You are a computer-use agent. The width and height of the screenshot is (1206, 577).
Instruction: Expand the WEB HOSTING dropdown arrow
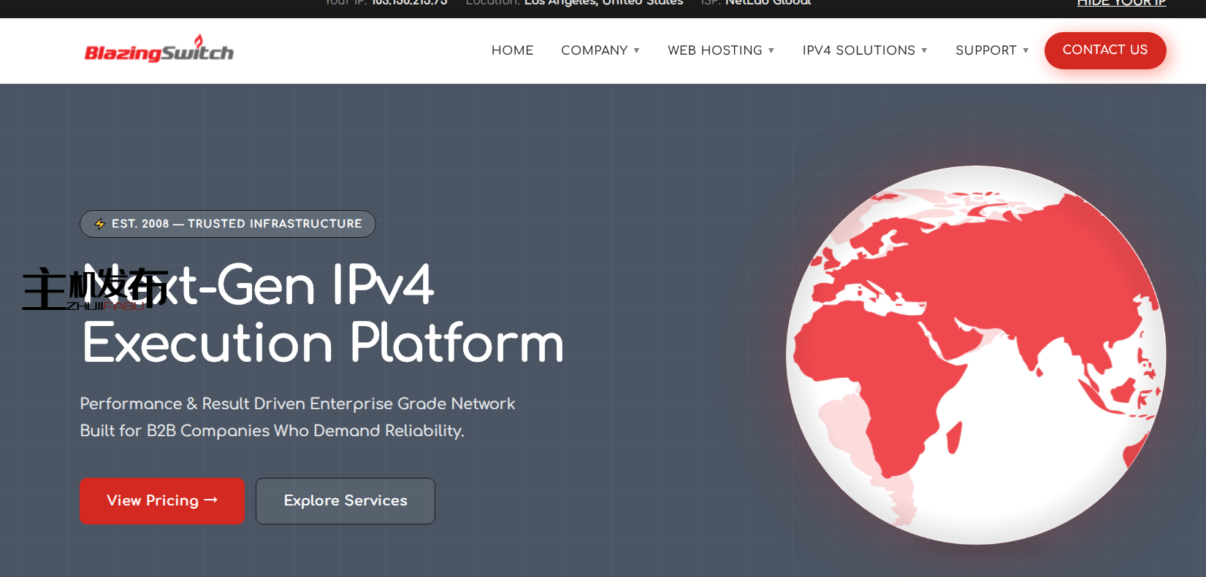point(771,50)
